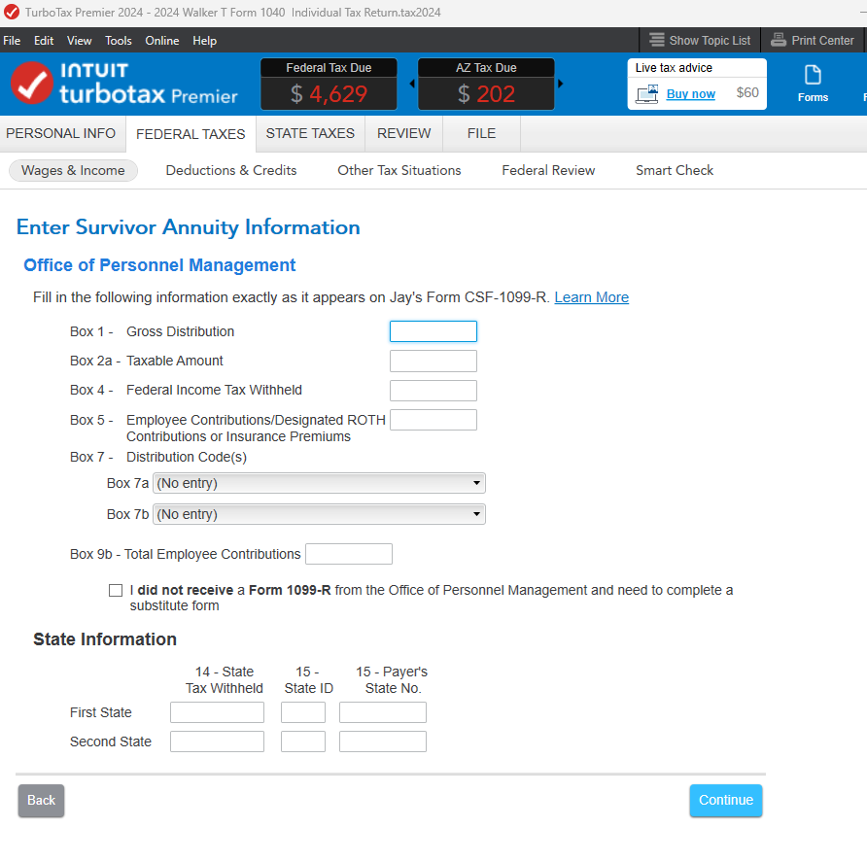This screenshot has height=862, width=867.
Task: Open the File menu
Action: click(12, 41)
